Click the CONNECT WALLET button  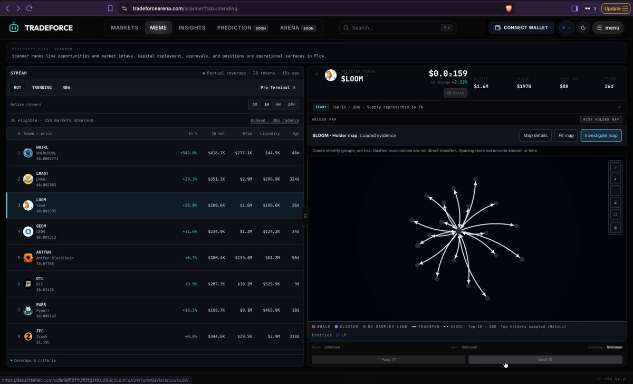521,28
